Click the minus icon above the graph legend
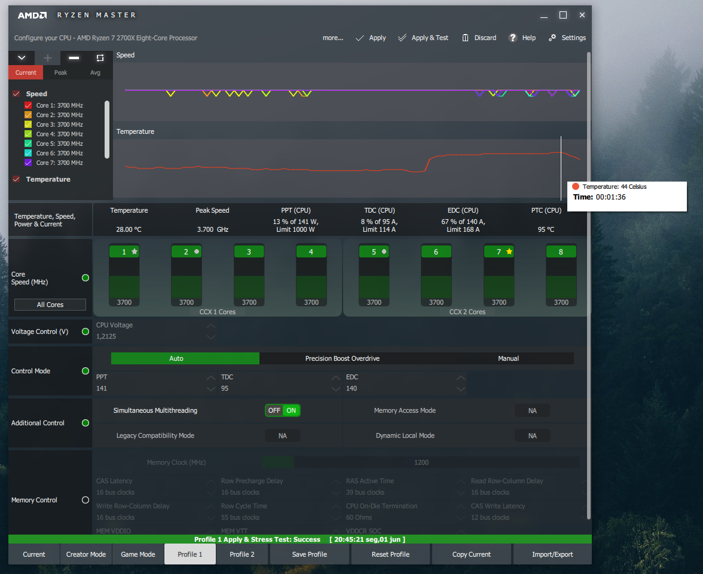The image size is (703, 574). (74, 58)
